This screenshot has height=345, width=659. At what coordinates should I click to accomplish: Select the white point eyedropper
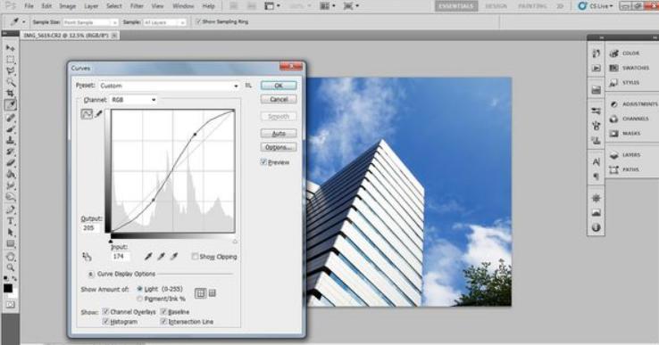coord(174,256)
